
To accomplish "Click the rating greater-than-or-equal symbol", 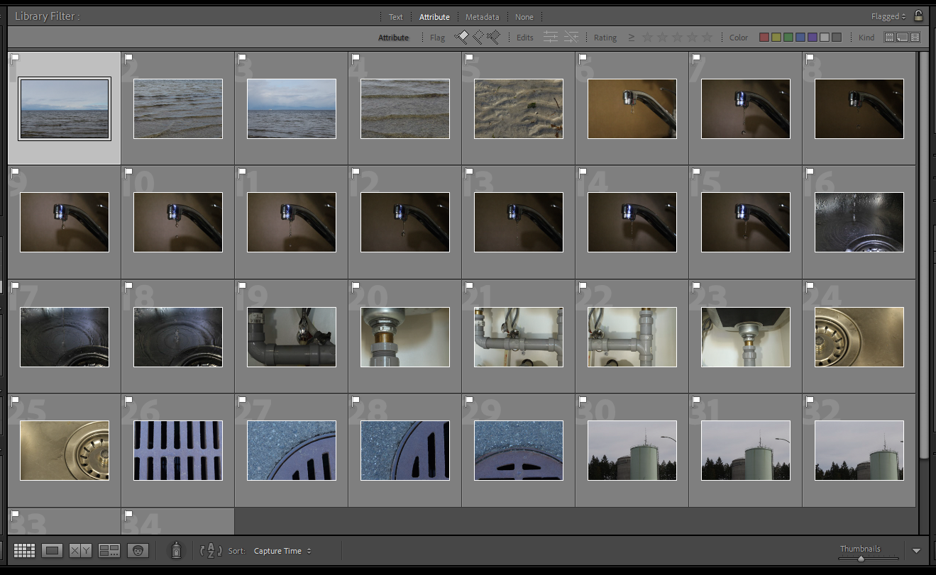I will [631, 38].
